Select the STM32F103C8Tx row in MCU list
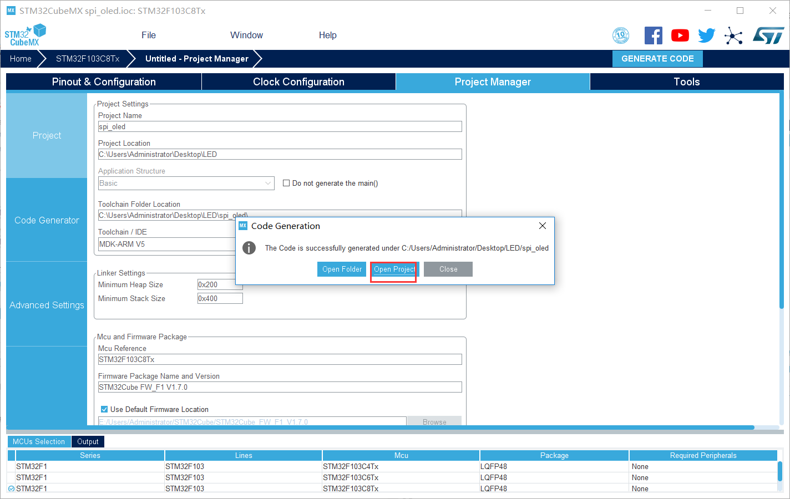This screenshot has width=790, height=499. [392, 488]
